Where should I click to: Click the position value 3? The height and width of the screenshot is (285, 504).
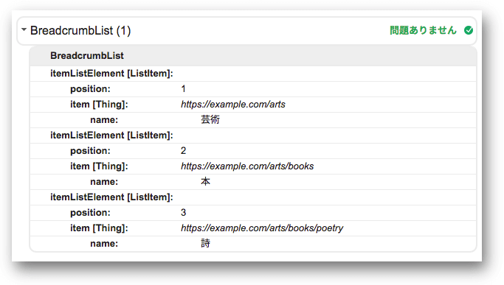183,213
